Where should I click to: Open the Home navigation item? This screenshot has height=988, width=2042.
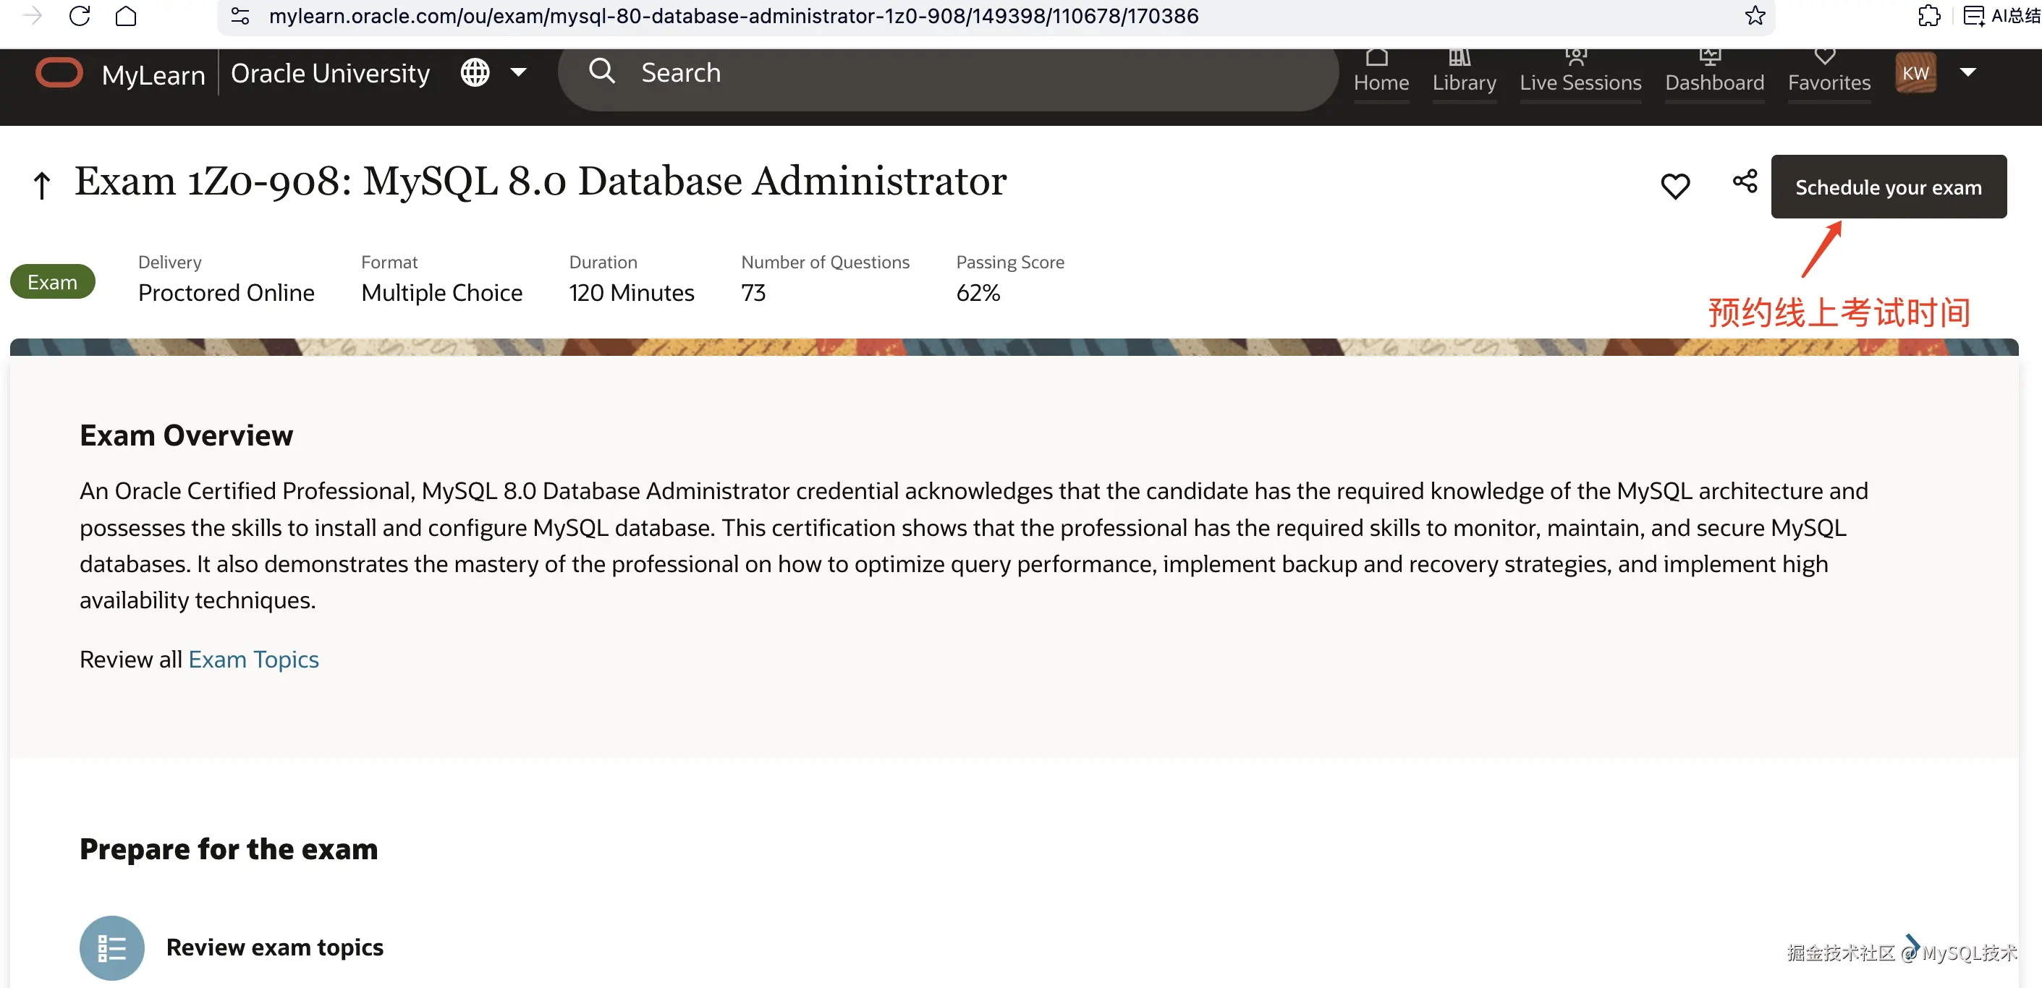point(1381,73)
